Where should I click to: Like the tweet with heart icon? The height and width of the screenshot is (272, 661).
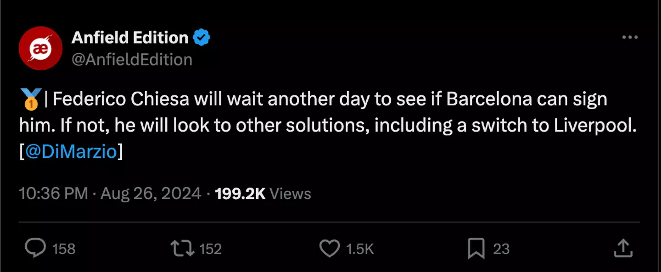[x=329, y=249]
